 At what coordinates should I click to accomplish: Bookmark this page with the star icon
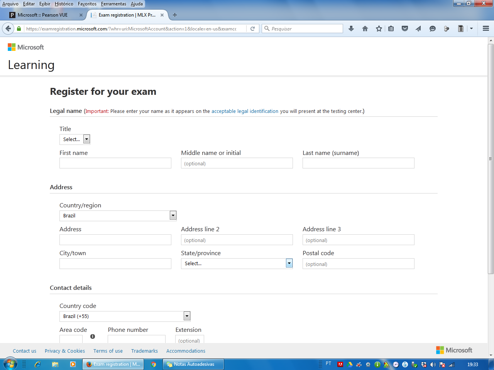point(379,29)
